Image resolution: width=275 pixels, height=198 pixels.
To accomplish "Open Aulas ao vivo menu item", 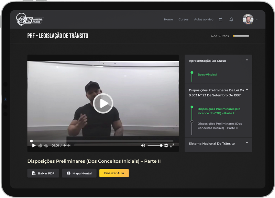I will [x=203, y=20].
